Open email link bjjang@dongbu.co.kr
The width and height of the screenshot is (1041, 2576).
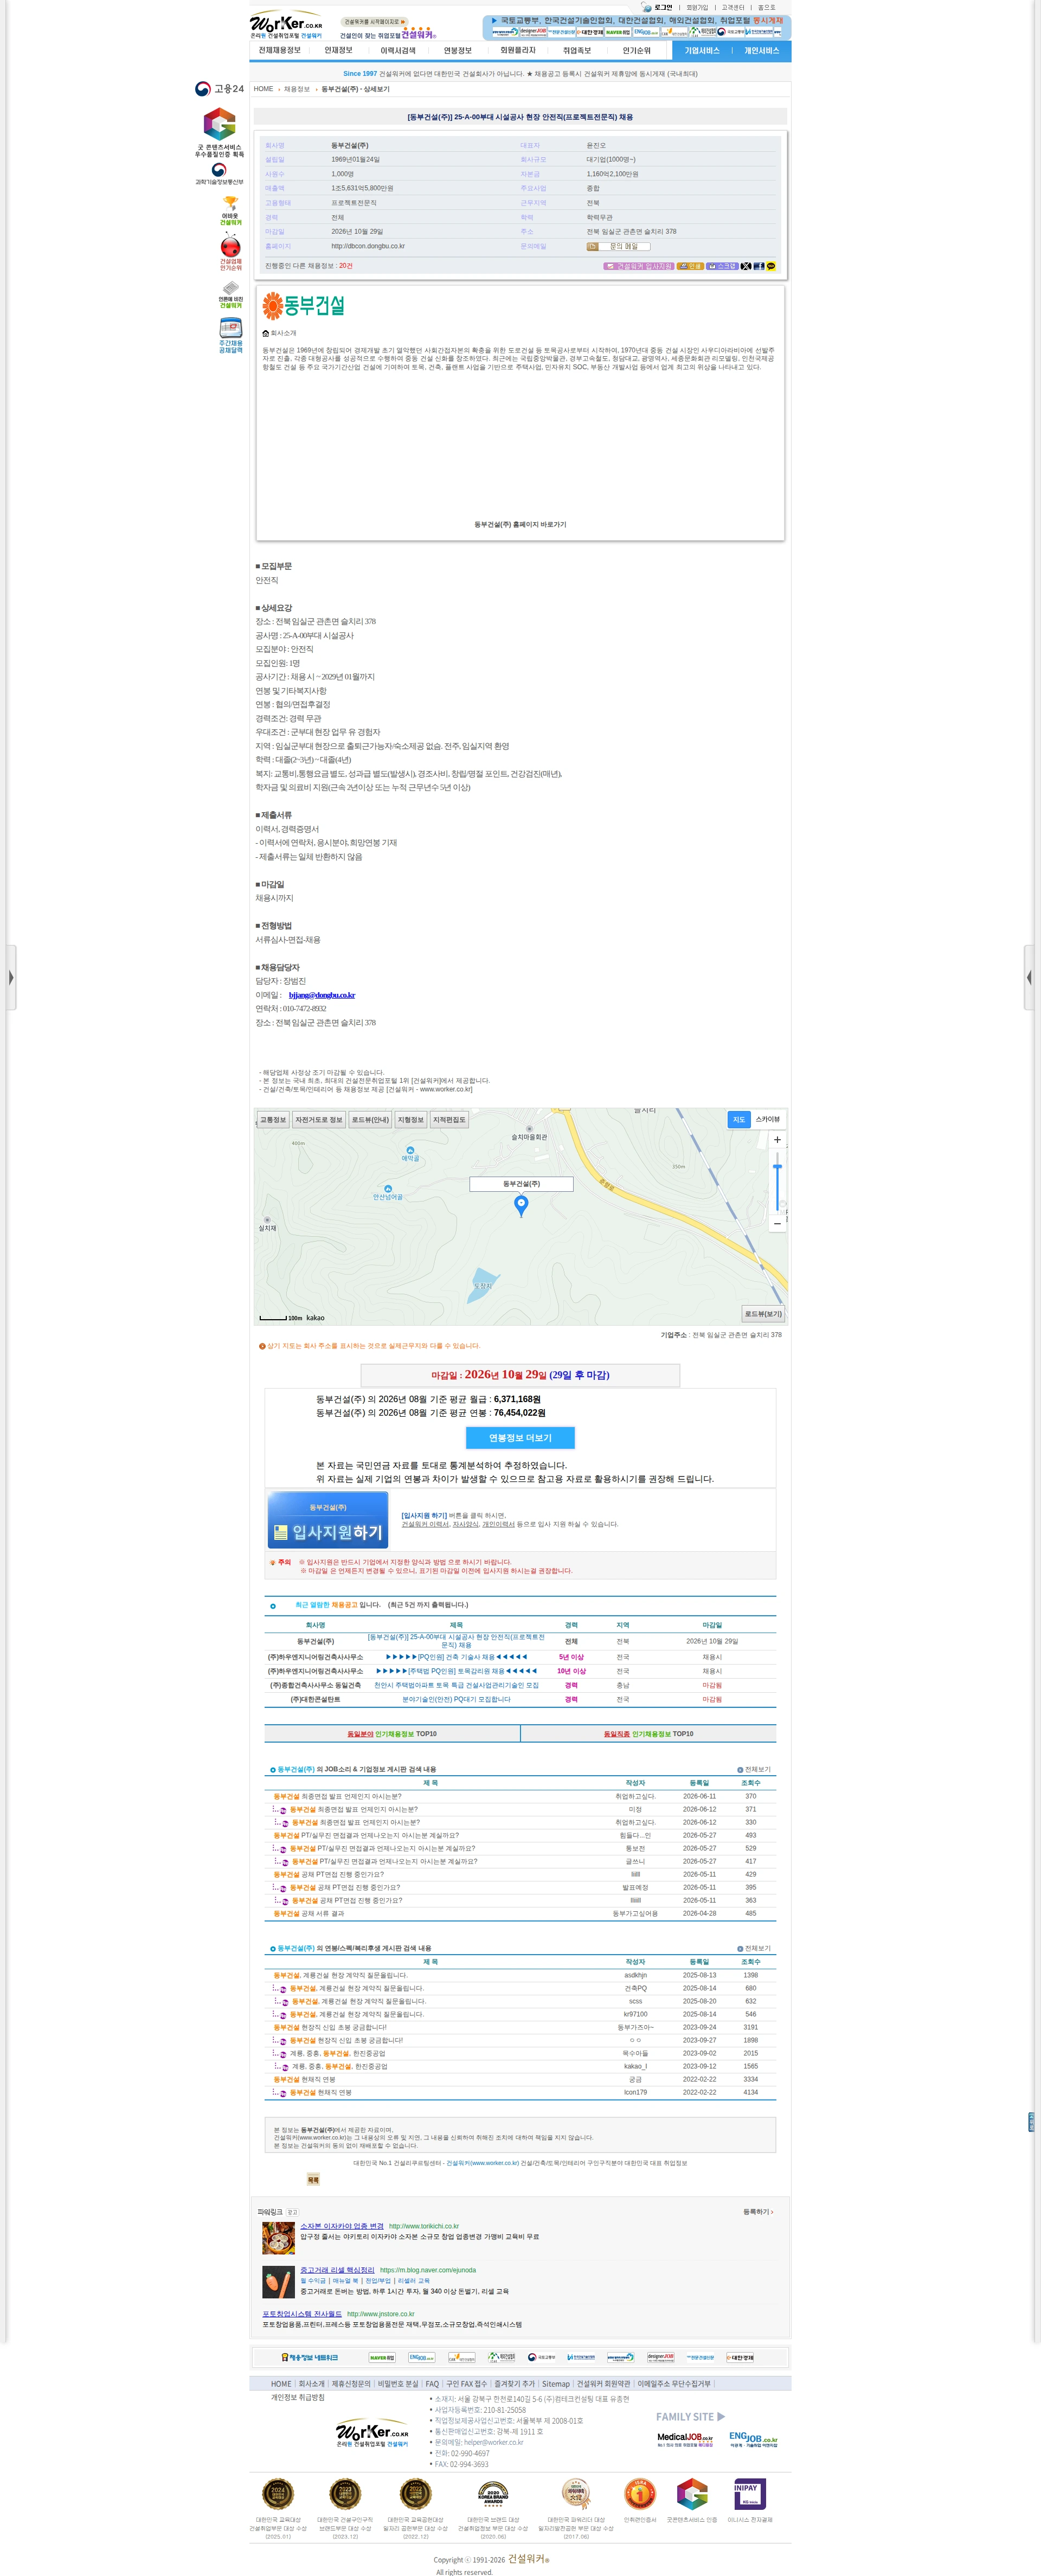point(322,995)
